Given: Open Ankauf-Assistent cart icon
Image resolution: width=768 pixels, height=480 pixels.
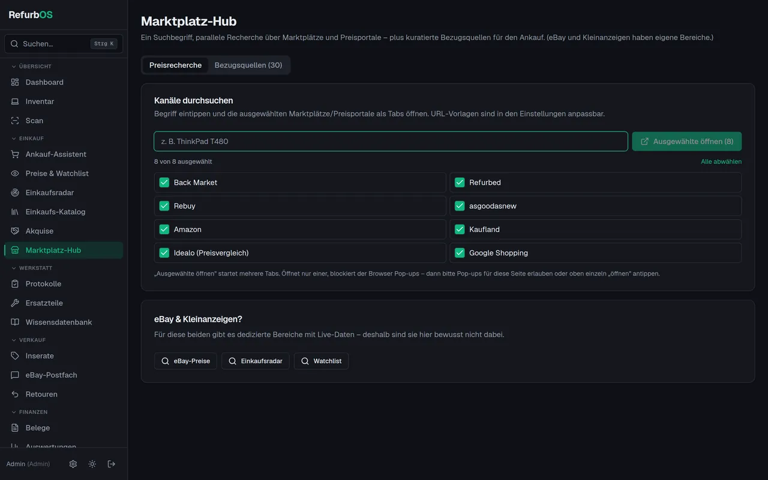Looking at the screenshot, I should tap(15, 154).
